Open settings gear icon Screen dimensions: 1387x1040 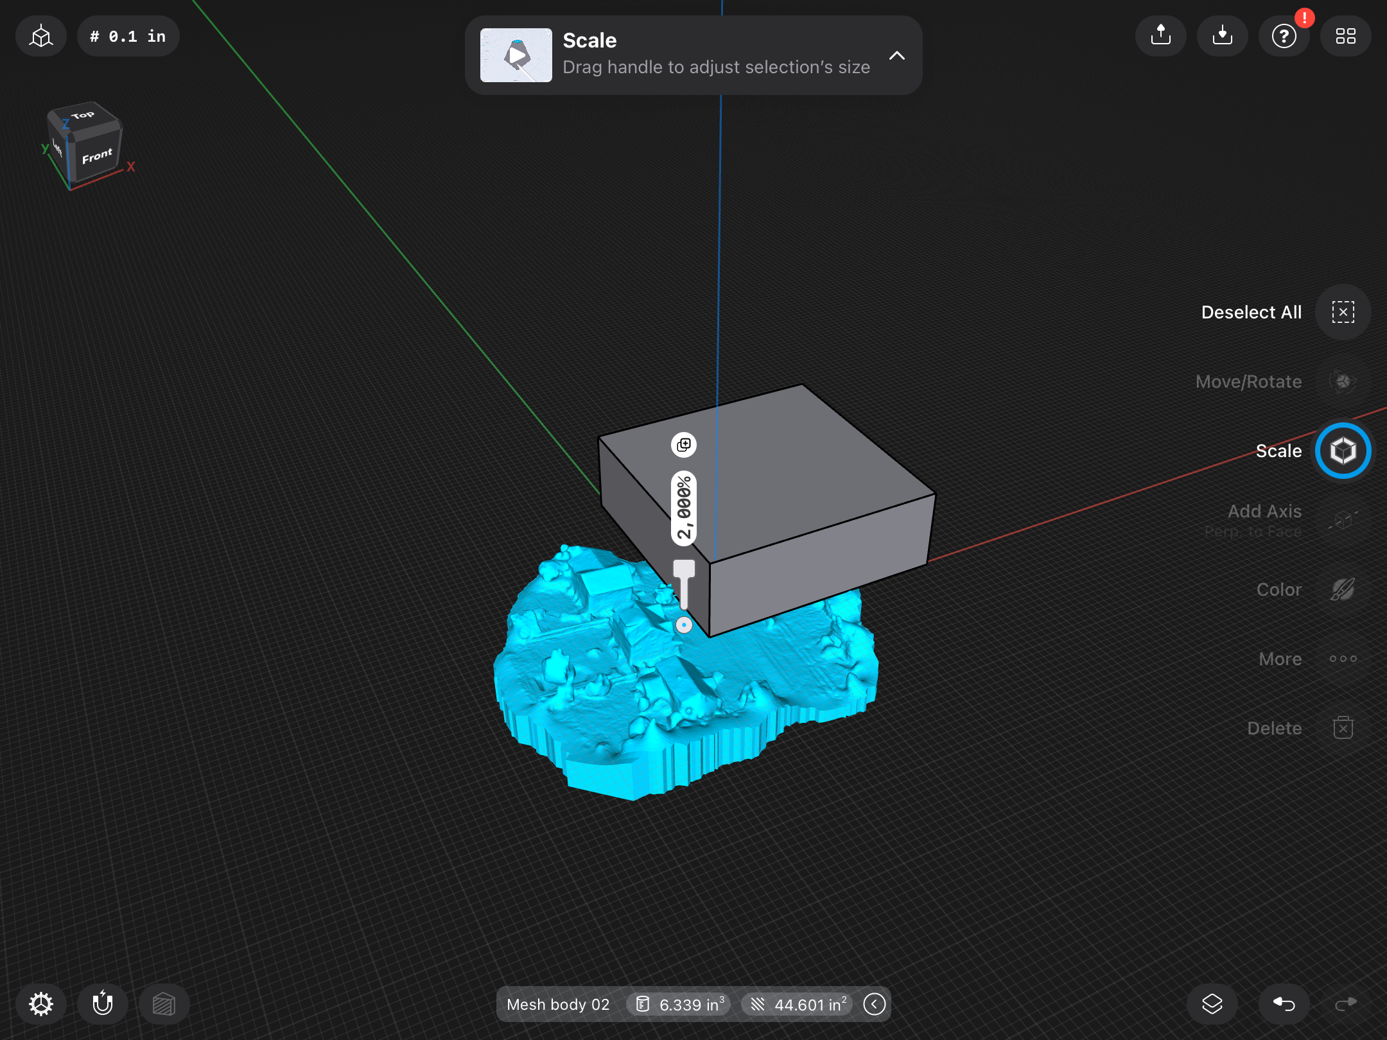coord(41,1004)
